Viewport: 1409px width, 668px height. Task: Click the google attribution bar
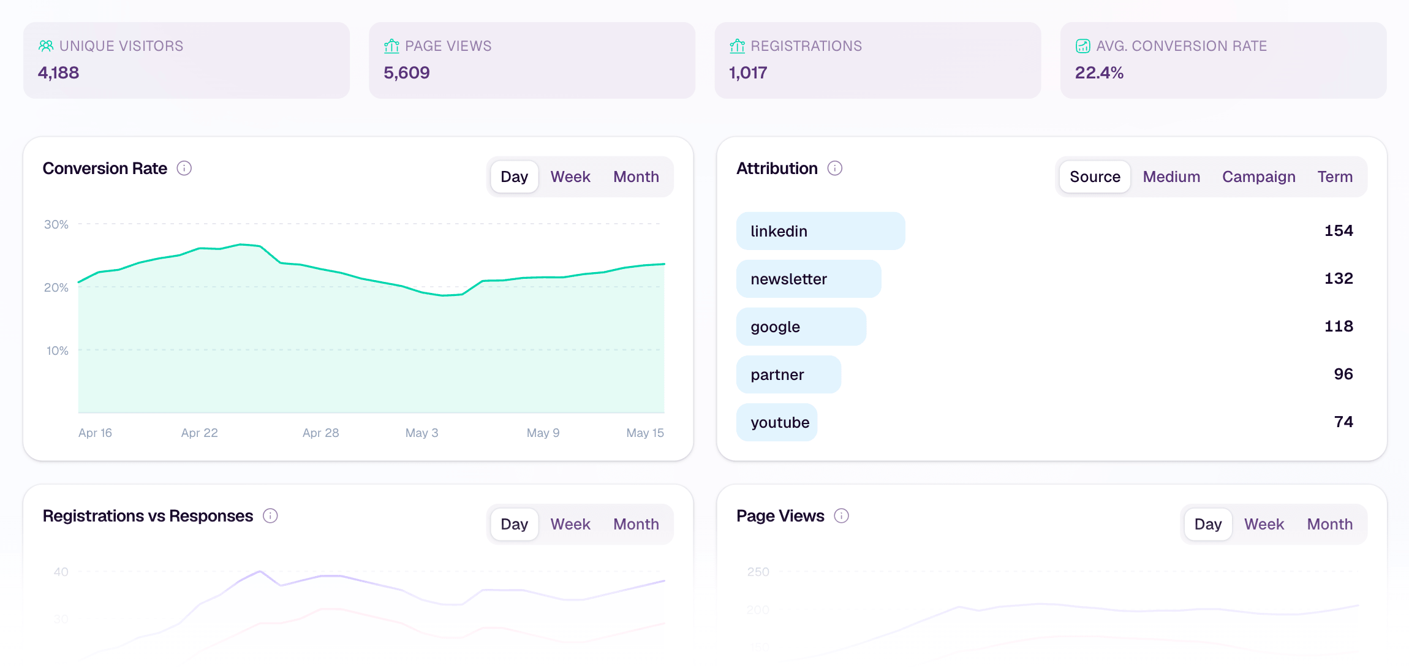[x=801, y=327]
